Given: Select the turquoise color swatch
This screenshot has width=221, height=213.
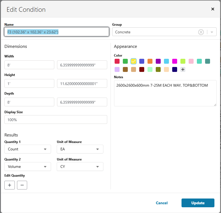Looking at the screenshot, I should [199, 61].
